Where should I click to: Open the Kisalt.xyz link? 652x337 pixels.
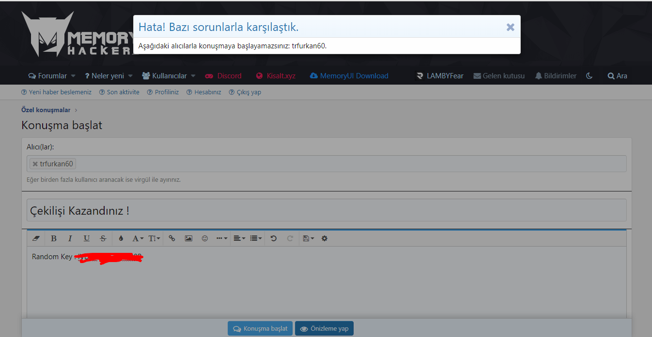click(276, 76)
